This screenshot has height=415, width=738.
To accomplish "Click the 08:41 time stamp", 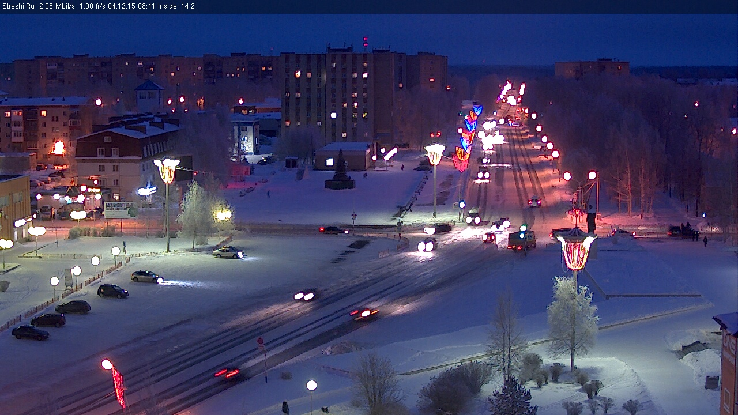I will tap(146, 6).
